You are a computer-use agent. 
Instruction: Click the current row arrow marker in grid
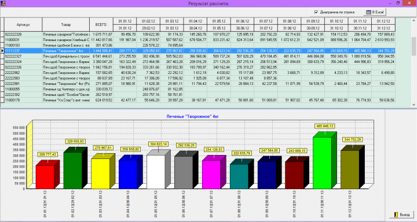[x=2, y=50]
